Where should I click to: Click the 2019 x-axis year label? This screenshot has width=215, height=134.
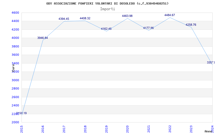(x=106, y=129)
